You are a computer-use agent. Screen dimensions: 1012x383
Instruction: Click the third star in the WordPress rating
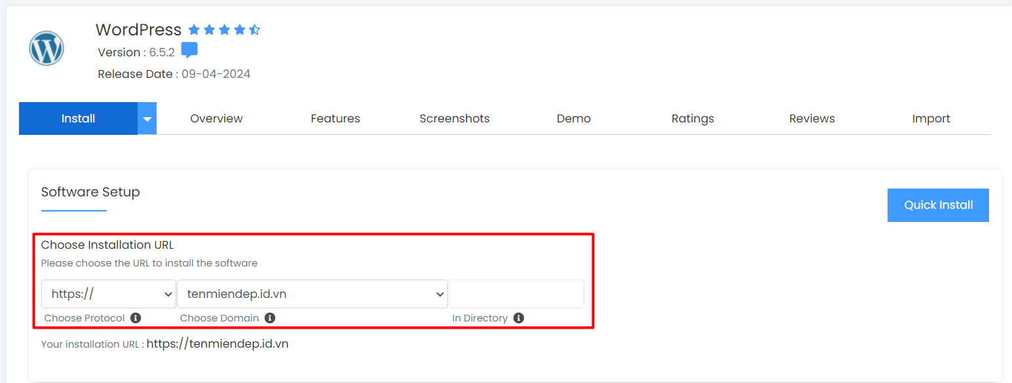click(x=225, y=29)
